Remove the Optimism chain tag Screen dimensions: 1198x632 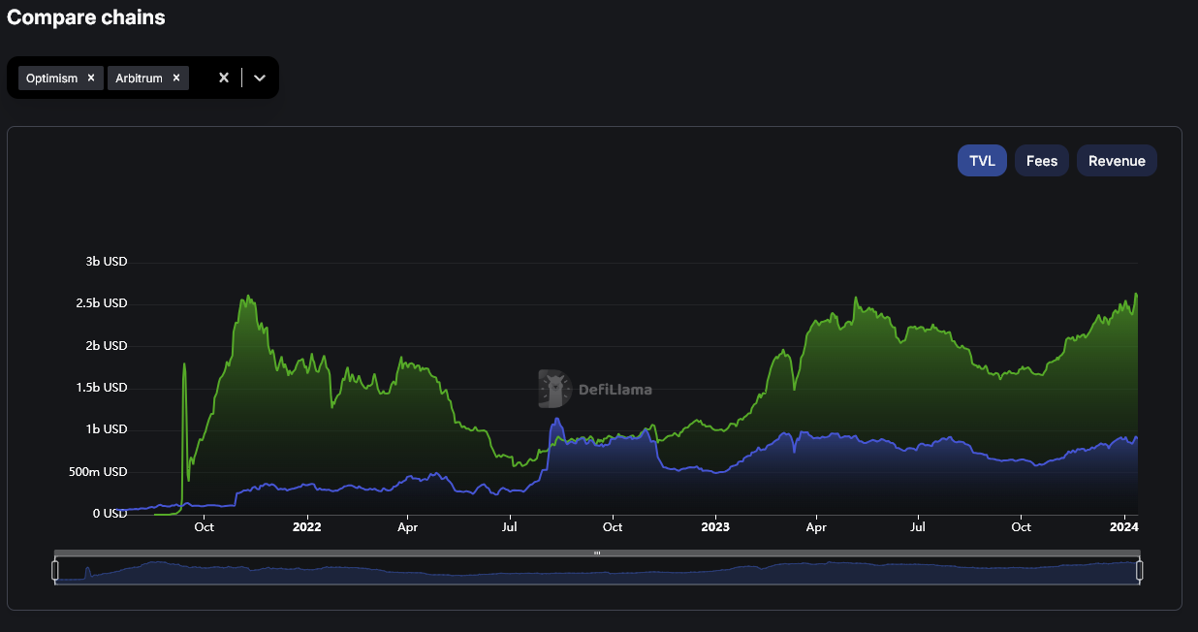pyautogui.click(x=91, y=79)
